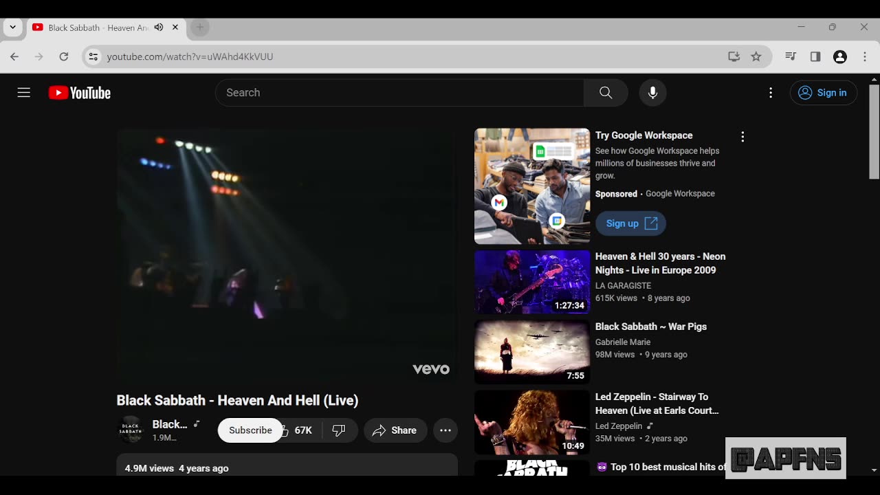Image resolution: width=880 pixels, height=495 pixels.
Task: Expand the tab search dropdown arrow
Action: (x=12, y=27)
